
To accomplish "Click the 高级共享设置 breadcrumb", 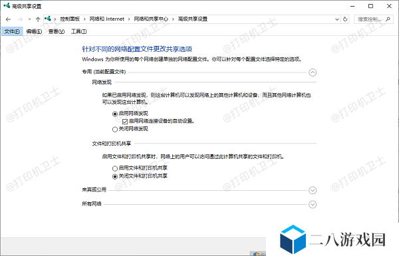I will coord(193,19).
